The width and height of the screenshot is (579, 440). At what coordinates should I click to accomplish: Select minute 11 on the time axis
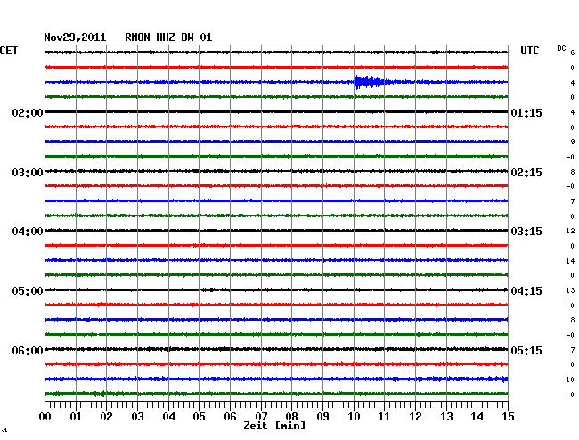tap(384, 416)
